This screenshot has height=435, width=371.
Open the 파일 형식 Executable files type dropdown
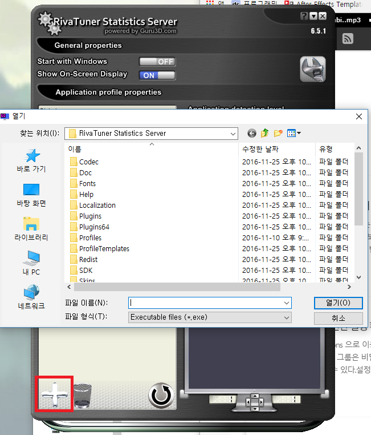click(x=210, y=317)
